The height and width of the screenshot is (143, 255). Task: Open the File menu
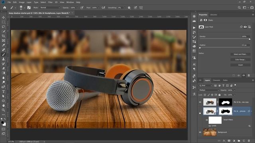(x=9, y=2)
